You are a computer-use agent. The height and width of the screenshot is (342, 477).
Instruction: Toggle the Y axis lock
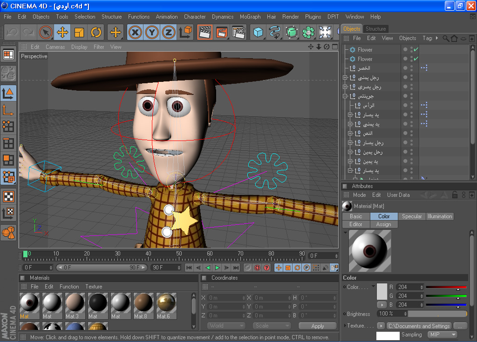pos(152,32)
